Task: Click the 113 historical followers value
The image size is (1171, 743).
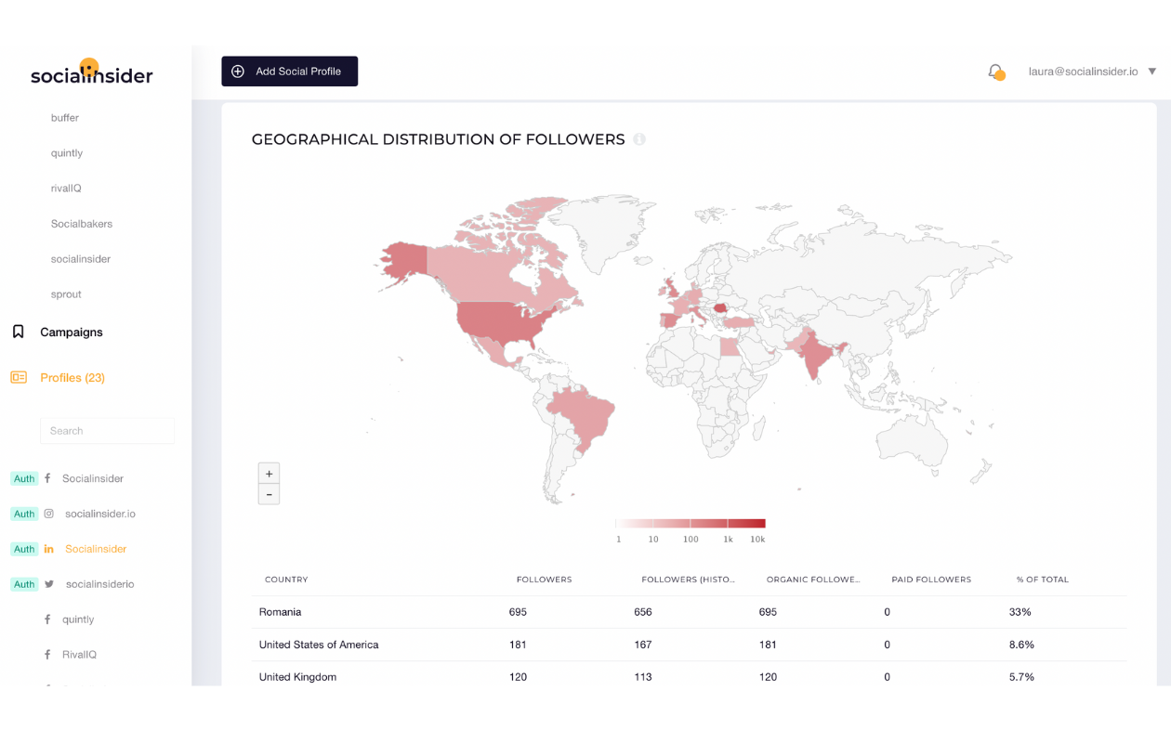Action: (643, 677)
